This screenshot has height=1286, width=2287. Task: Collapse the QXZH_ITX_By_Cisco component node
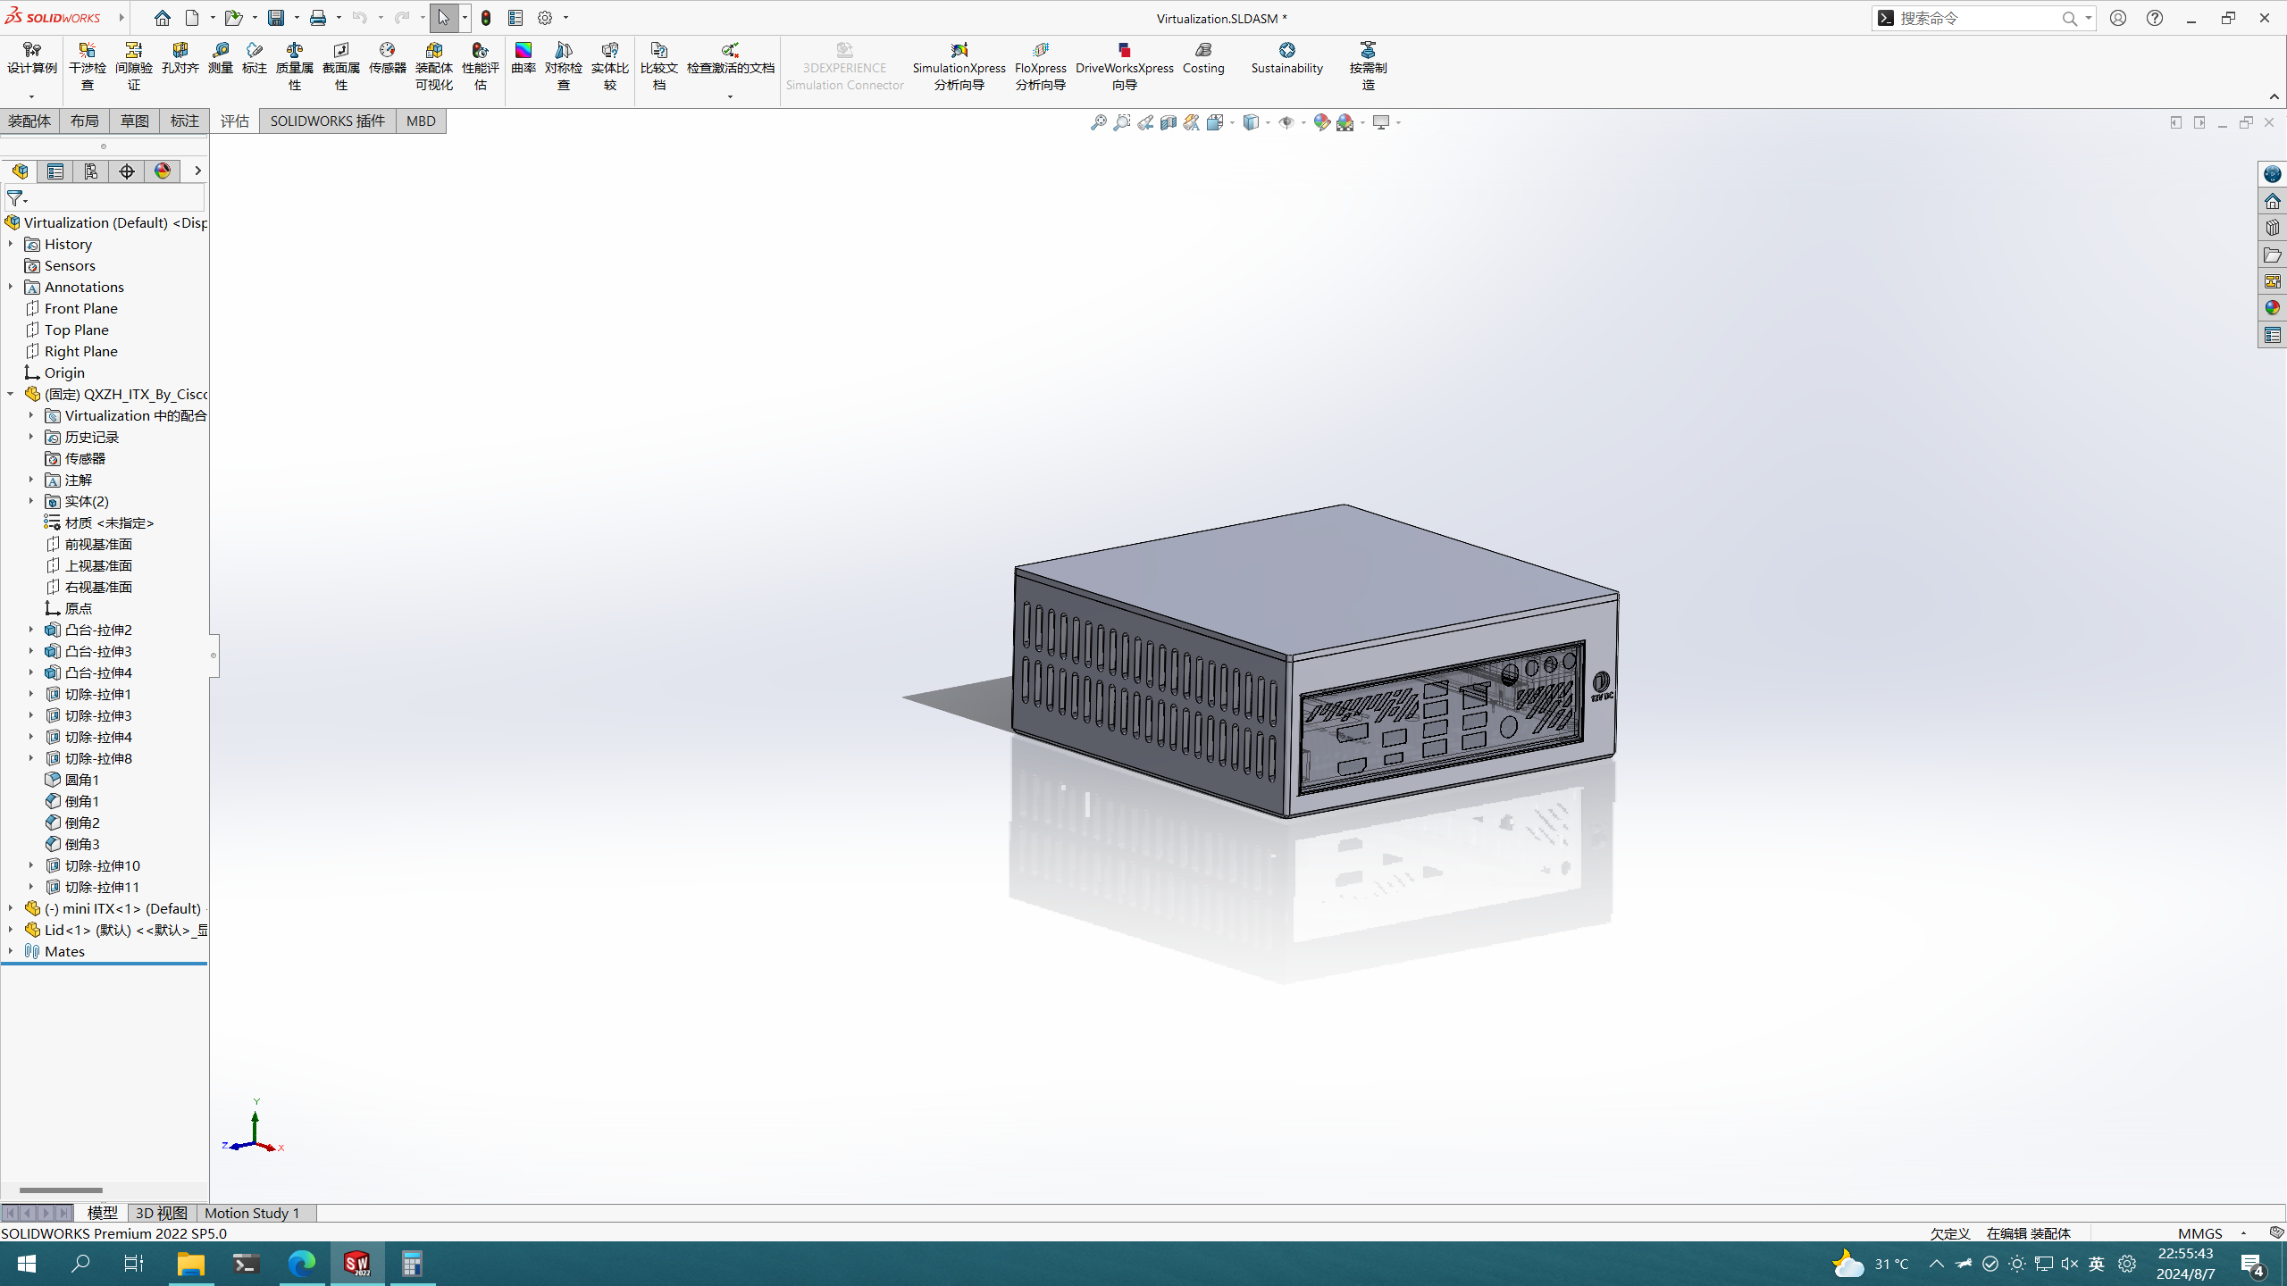tap(11, 394)
